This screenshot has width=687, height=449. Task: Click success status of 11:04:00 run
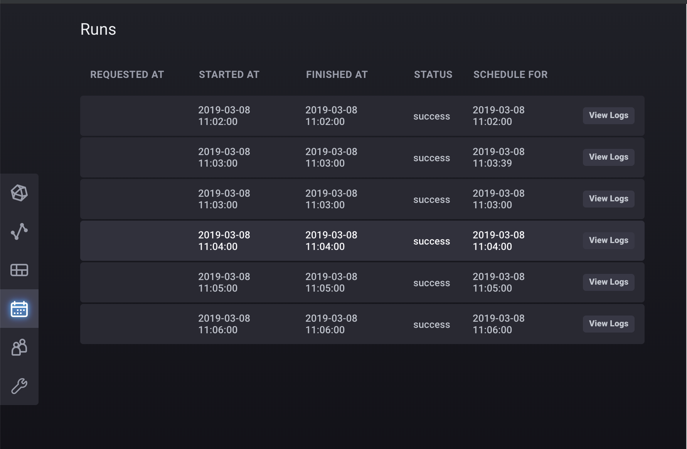point(431,241)
